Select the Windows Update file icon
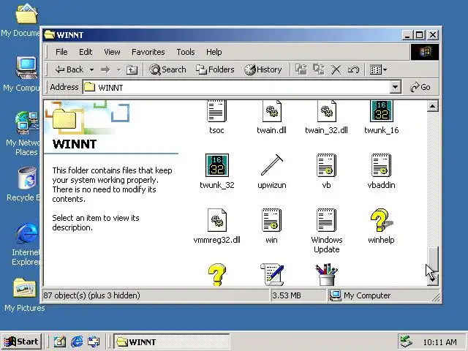 (x=327, y=220)
